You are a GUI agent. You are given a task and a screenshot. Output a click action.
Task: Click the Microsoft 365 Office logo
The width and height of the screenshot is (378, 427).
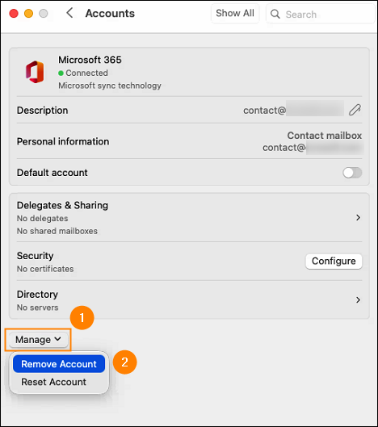[35, 72]
